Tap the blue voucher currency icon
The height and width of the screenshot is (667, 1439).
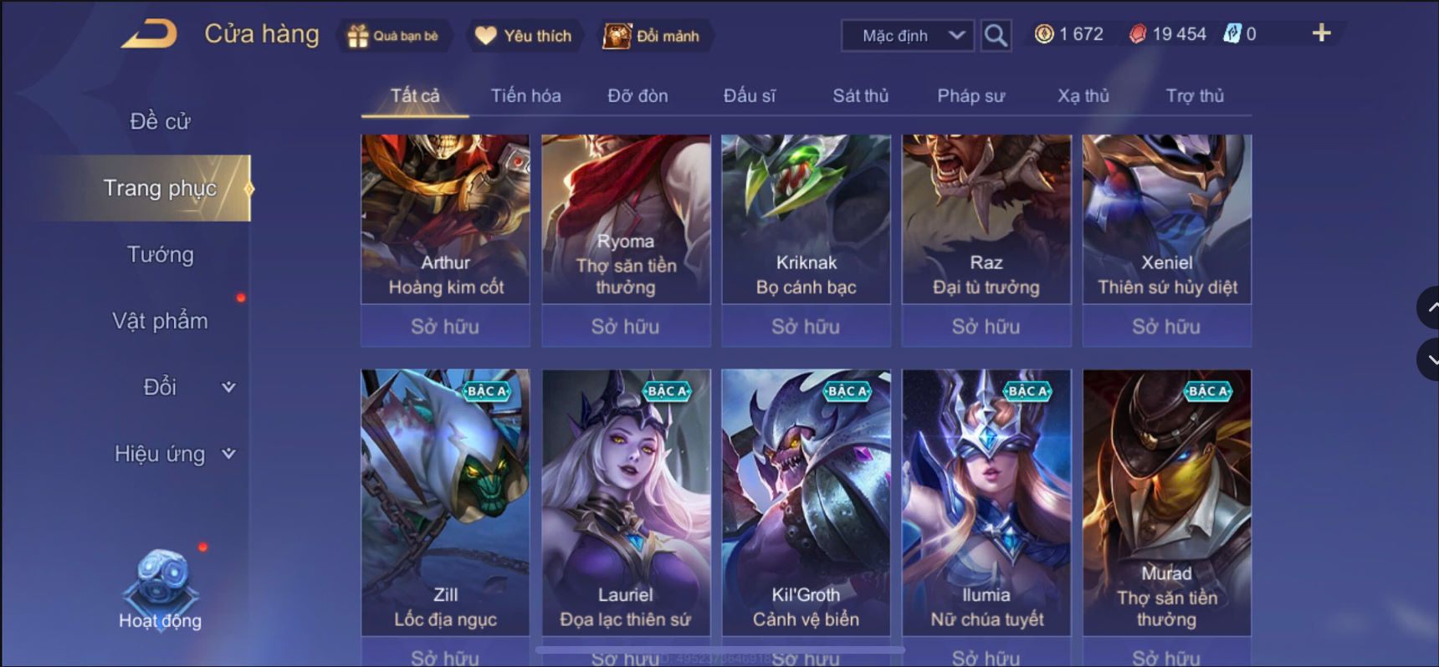point(1232,34)
